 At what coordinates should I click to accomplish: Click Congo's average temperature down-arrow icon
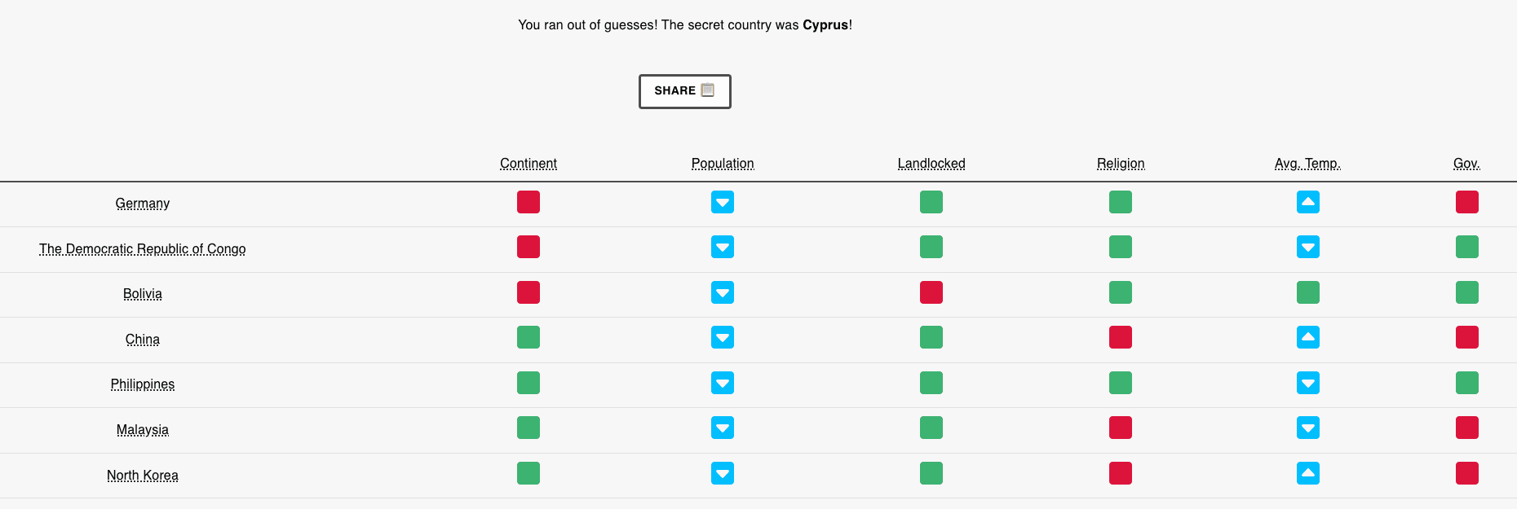(x=1308, y=247)
